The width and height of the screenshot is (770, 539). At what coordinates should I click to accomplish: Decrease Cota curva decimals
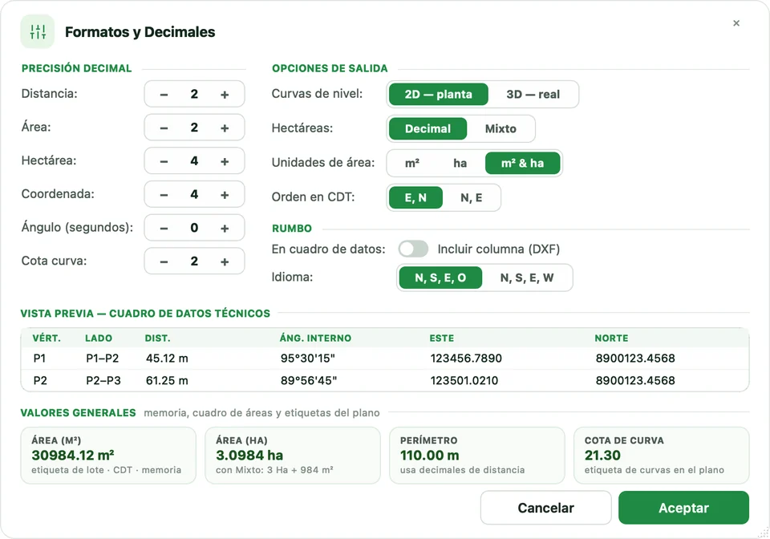click(x=164, y=261)
